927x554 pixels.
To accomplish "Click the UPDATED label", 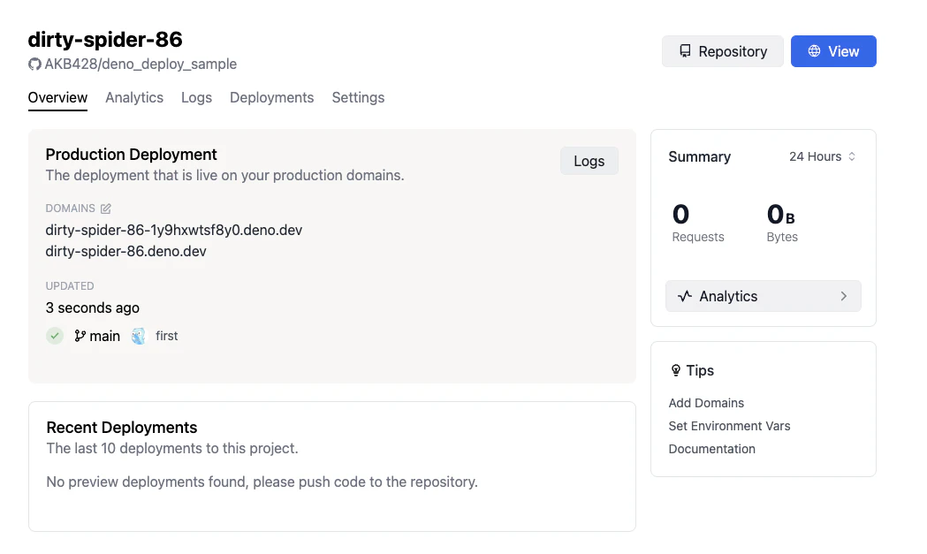I will pos(70,286).
